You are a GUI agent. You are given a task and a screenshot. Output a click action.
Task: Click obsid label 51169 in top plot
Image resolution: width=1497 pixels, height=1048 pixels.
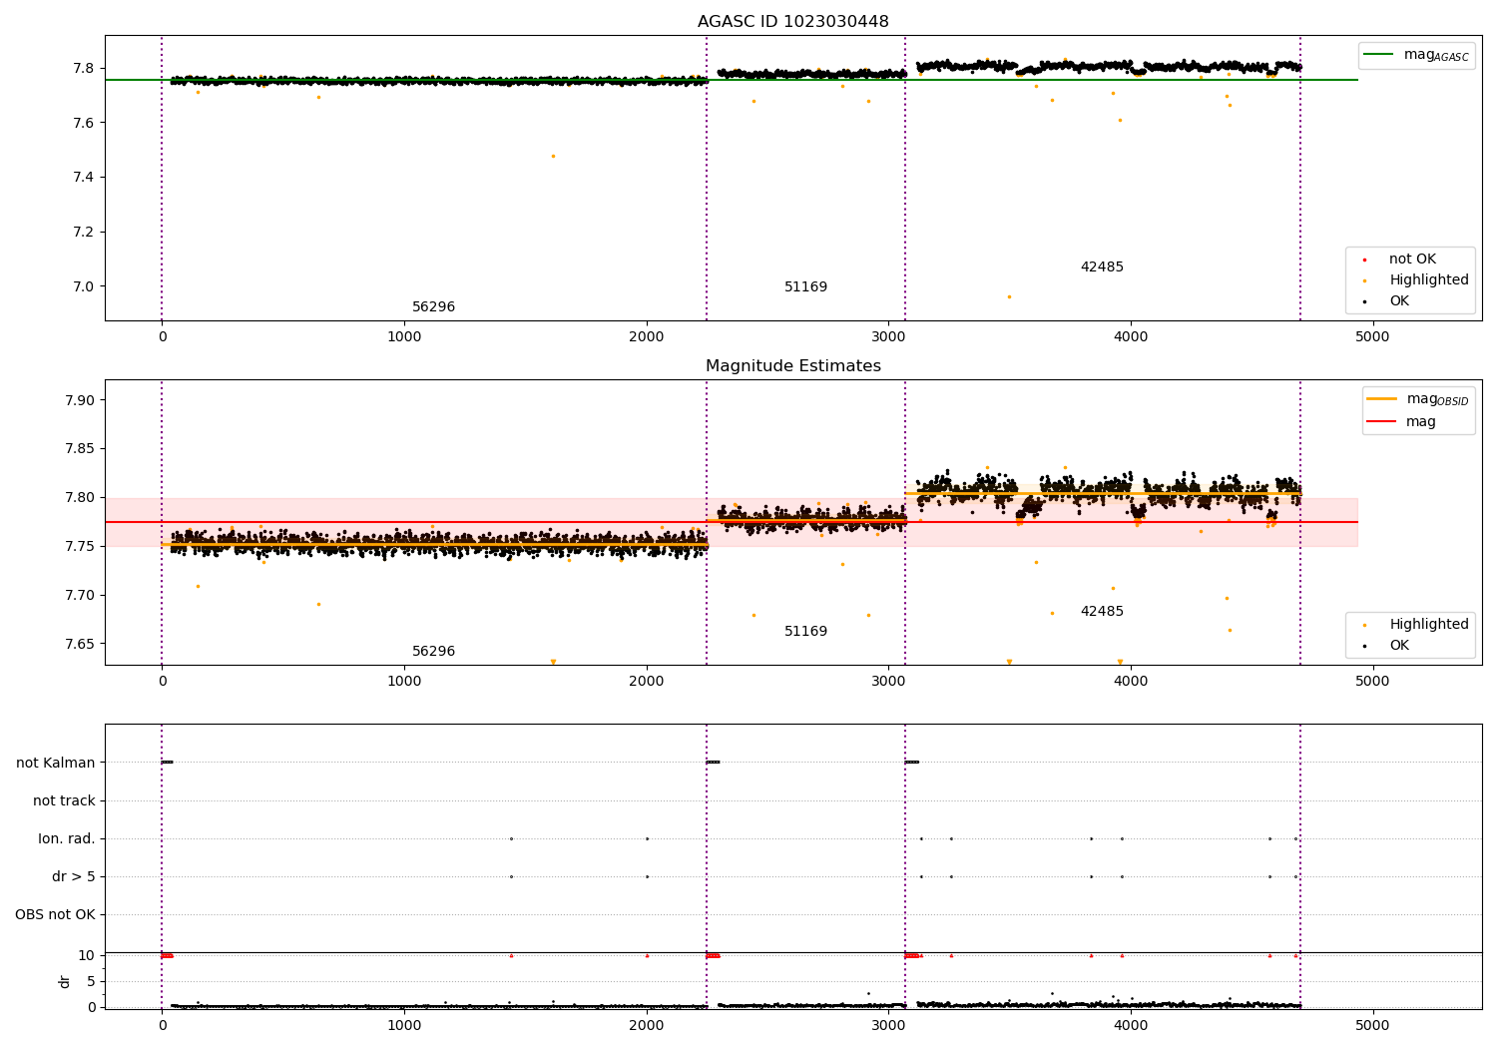click(x=805, y=287)
